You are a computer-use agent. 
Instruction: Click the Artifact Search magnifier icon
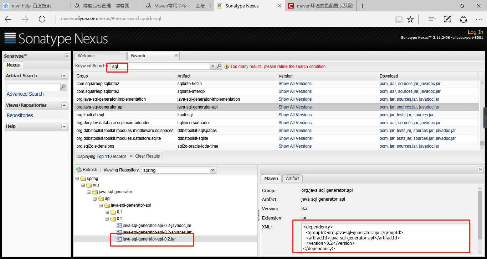click(63, 86)
